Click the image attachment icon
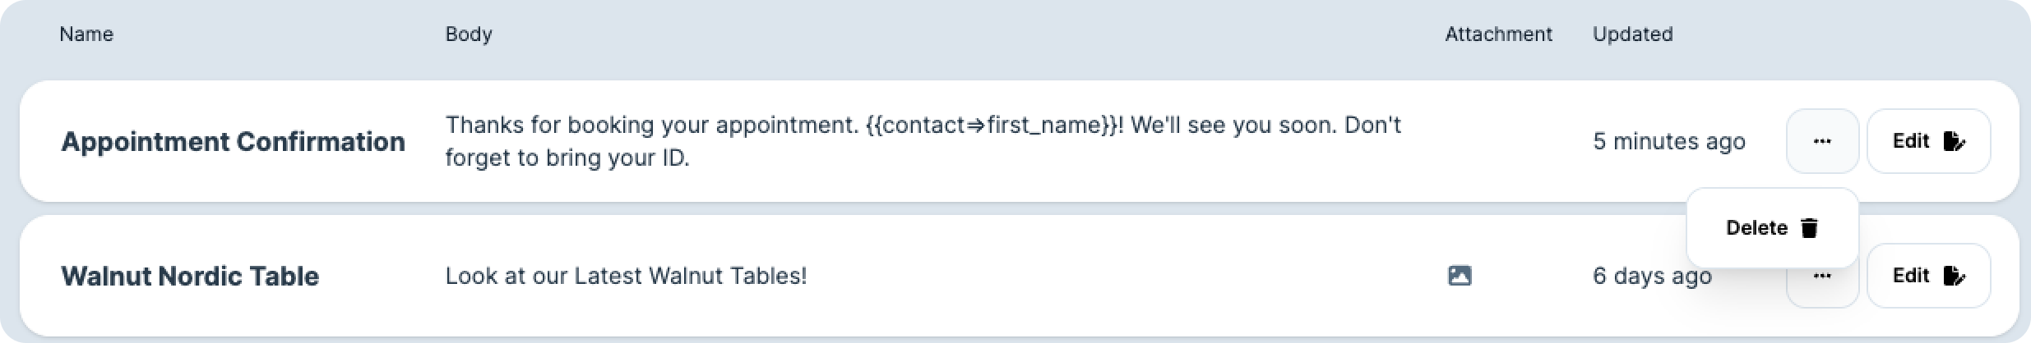This screenshot has width=2031, height=343. pyautogui.click(x=1459, y=276)
